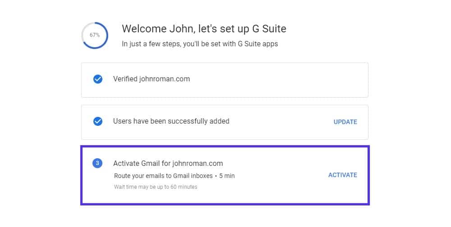Select 'Users have been successfully added' text

(171, 121)
